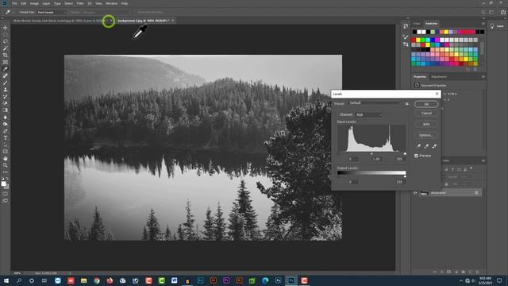508x286 pixels.
Task: Select the Hand tool
Action: coord(6,159)
